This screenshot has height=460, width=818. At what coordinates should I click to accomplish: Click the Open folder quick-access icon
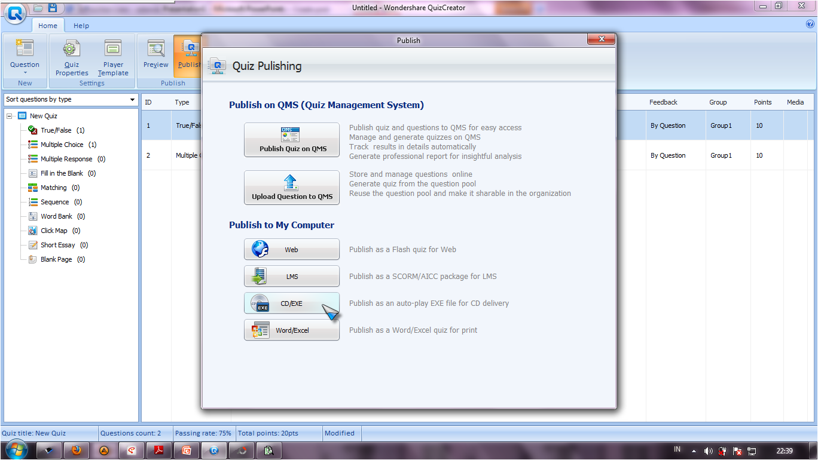click(38, 8)
